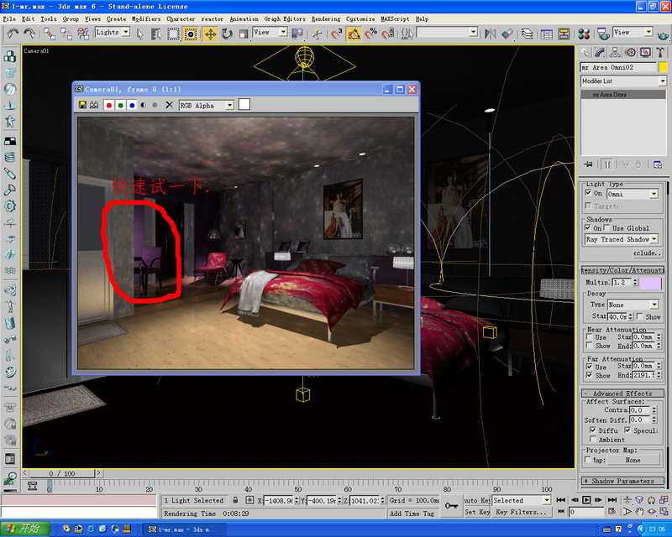
Task: Toggle Specular checkbox in Affect Surfaces
Action: tap(627, 430)
